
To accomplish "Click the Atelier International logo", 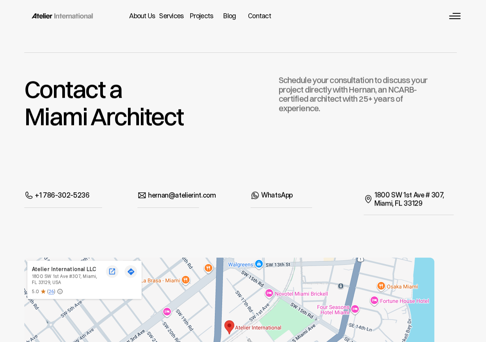I will tap(62, 16).
